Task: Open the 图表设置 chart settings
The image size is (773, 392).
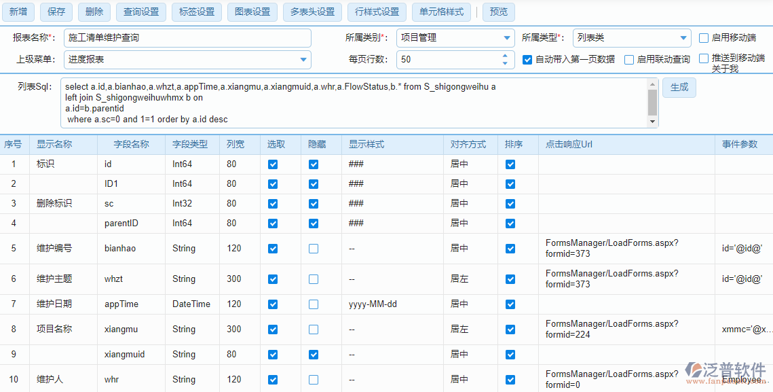Action: click(252, 12)
